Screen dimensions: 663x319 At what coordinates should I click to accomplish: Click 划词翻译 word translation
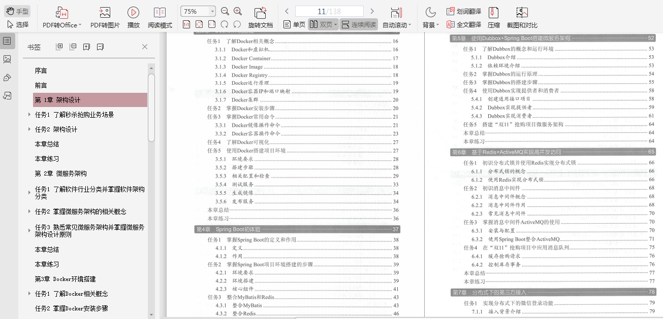pyautogui.click(x=464, y=11)
